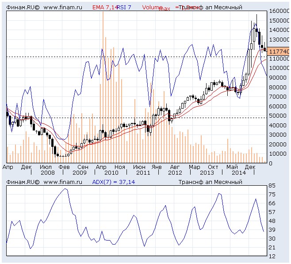Click the ADX(7) = 37,14 indicator label
The image size is (291, 264).
114,182
